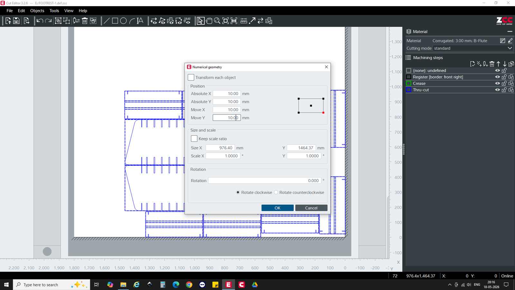Click the diagonal arrow direction tool icon
This screenshot has width=515, height=290.
(252, 21)
